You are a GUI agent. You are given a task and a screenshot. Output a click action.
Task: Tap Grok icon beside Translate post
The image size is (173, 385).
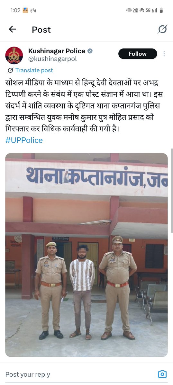coord(10,70)
